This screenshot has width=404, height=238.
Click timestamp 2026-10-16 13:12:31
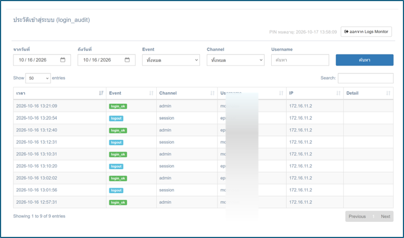coord(37,142)
